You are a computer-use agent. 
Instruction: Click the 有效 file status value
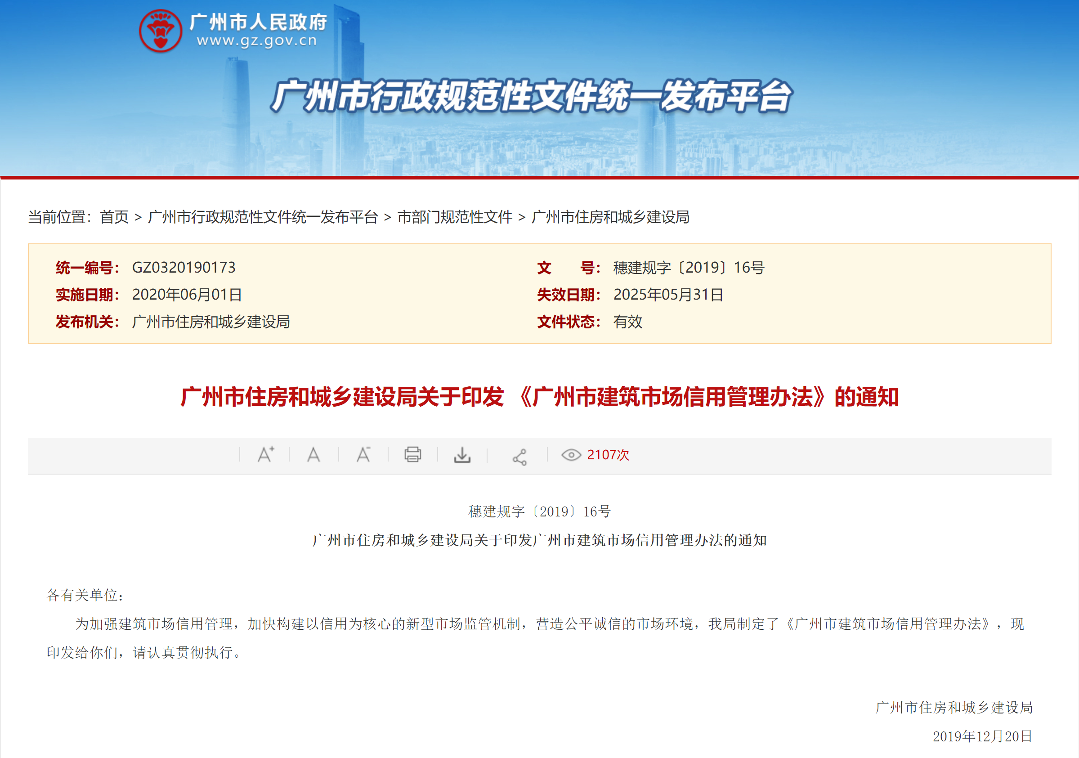click(x=627, y=322)
